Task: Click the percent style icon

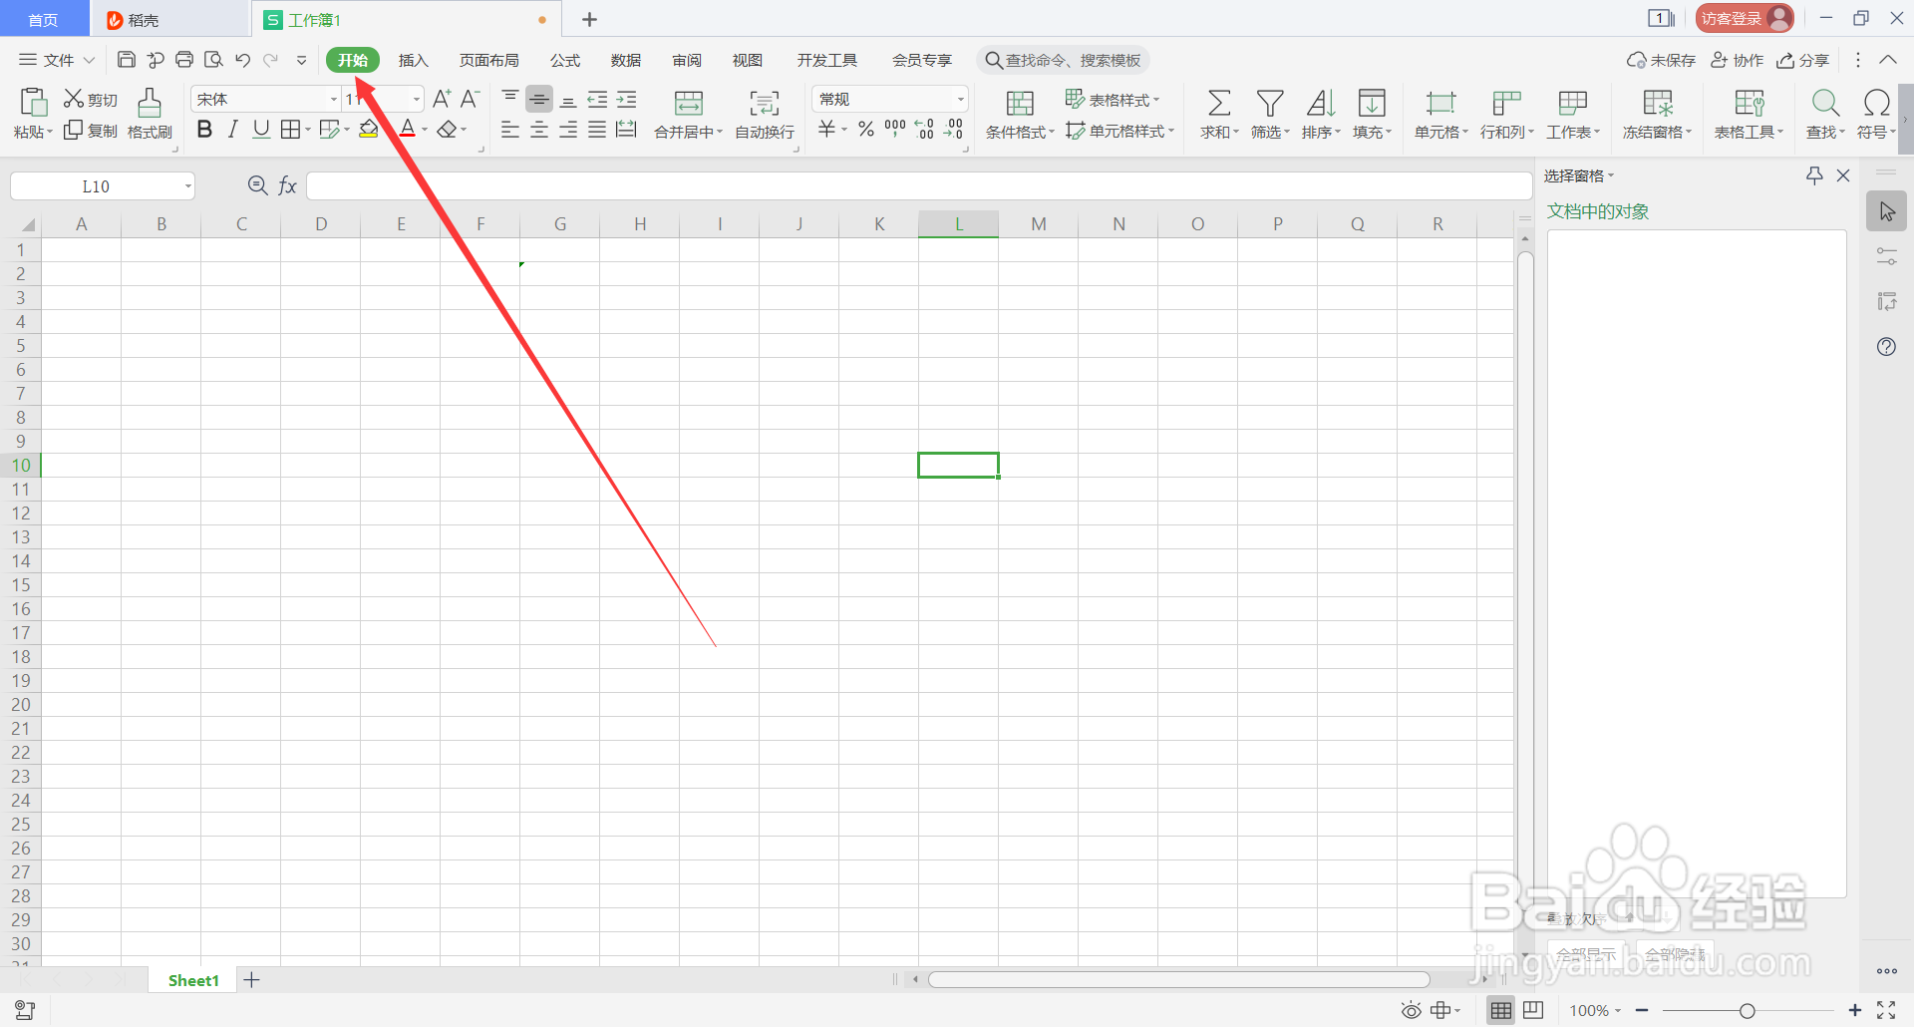Action: (x=866, y=130)
